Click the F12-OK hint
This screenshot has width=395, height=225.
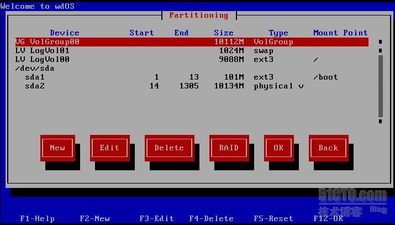point(328,218)
